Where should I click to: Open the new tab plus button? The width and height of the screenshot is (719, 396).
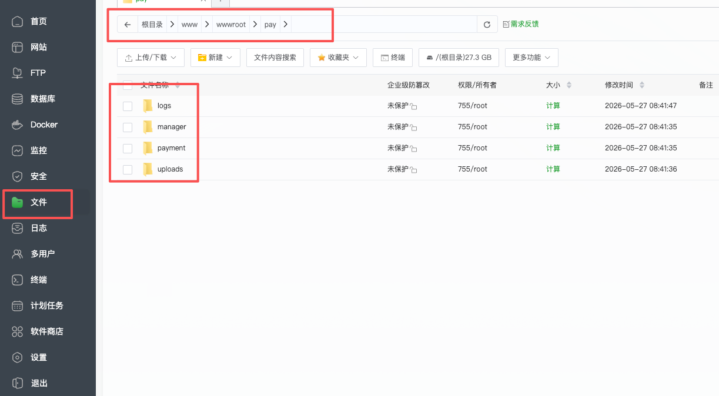(220, 2)
